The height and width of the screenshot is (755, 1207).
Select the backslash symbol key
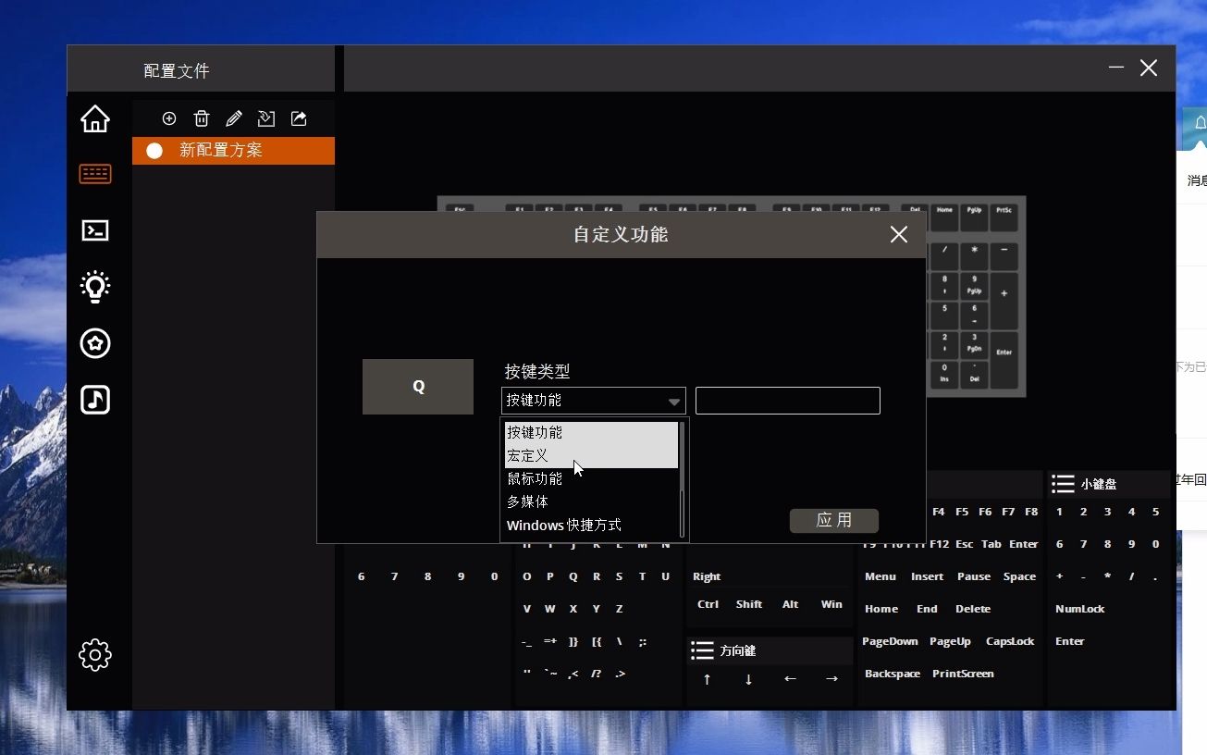(620, 641)
